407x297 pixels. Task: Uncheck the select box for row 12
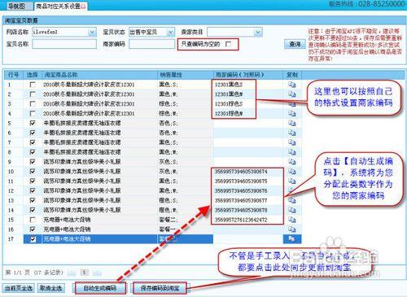(33, 190)
